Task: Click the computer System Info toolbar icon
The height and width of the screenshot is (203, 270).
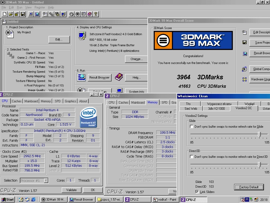Action: 31,14
